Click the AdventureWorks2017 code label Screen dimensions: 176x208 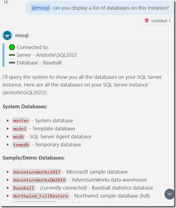tap(37, 172)
